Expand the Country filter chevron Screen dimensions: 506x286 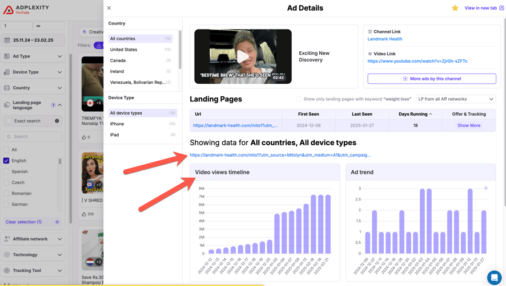tap(59, 88)
